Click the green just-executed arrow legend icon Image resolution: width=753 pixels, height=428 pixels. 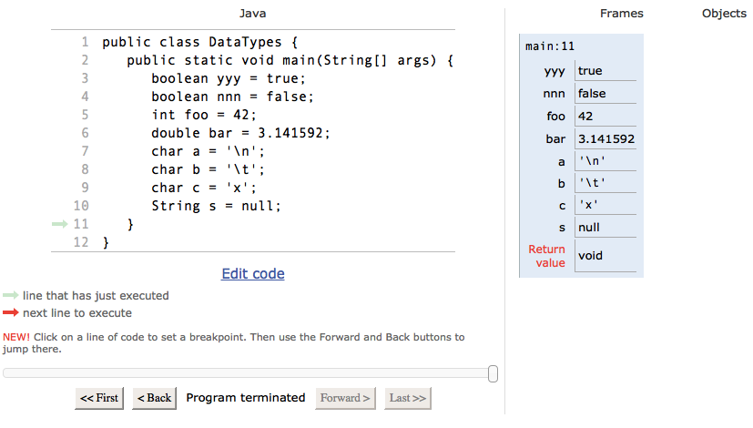[x=11, y=295]
